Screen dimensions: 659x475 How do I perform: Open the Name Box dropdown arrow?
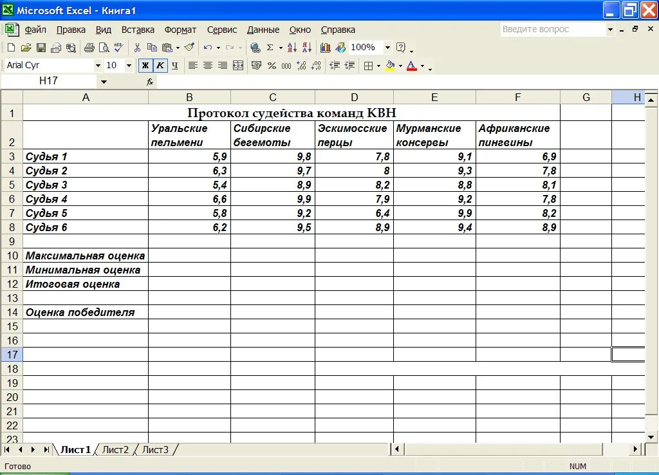[x=104, y=82]
